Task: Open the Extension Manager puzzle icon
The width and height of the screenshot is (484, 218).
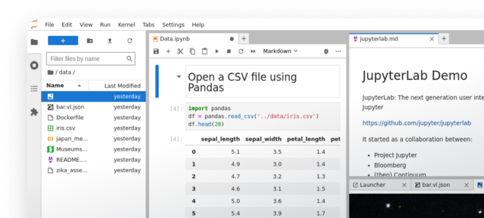Action: 34,112
